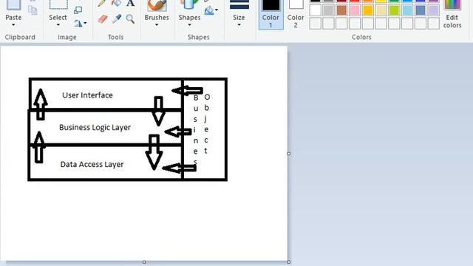Pick the lavender color swatch

434,10
